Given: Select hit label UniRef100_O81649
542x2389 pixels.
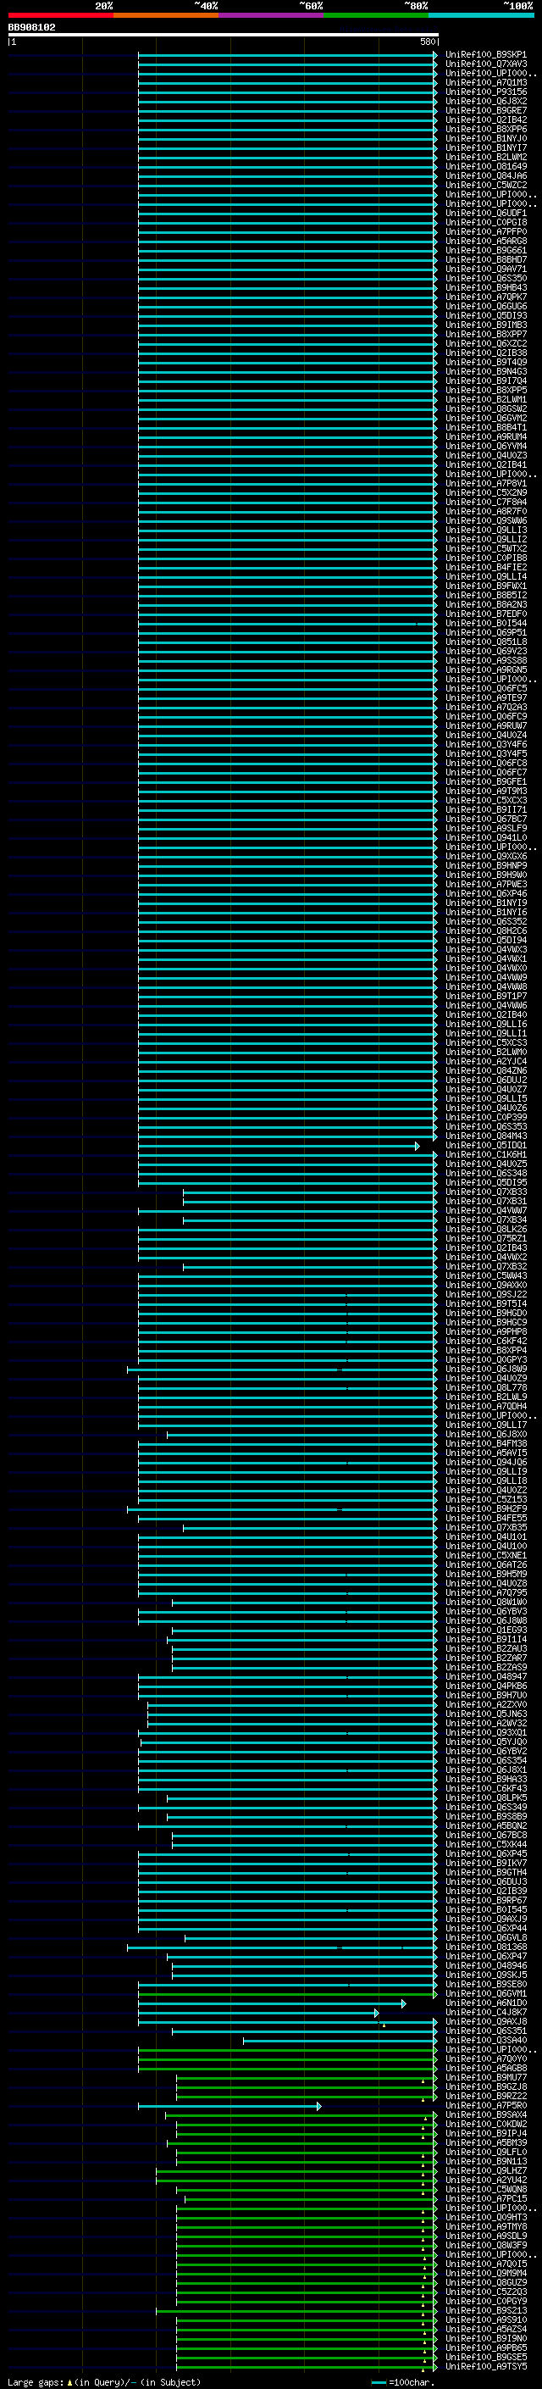Looking at the screenshot, I should (486, 166).
